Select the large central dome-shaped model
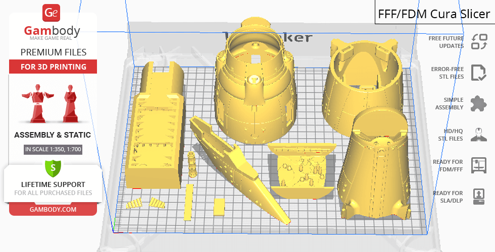The height and width of the screenshot is (252, 495). coord(252,96)
